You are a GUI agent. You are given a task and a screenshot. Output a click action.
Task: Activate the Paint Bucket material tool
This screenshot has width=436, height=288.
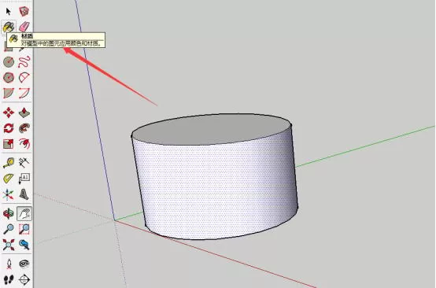point(9,27)
